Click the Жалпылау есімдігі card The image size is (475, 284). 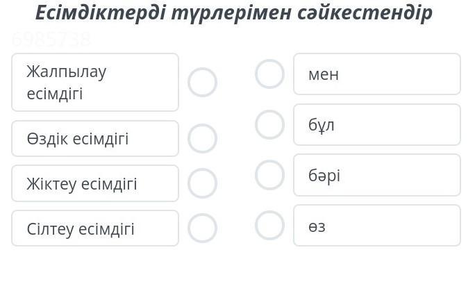pyautogui.click(x=95, y=82)
